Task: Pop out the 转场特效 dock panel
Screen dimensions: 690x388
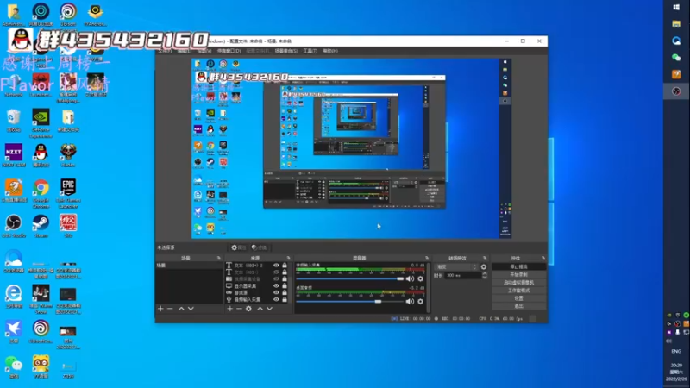Action: coord(485,258)
